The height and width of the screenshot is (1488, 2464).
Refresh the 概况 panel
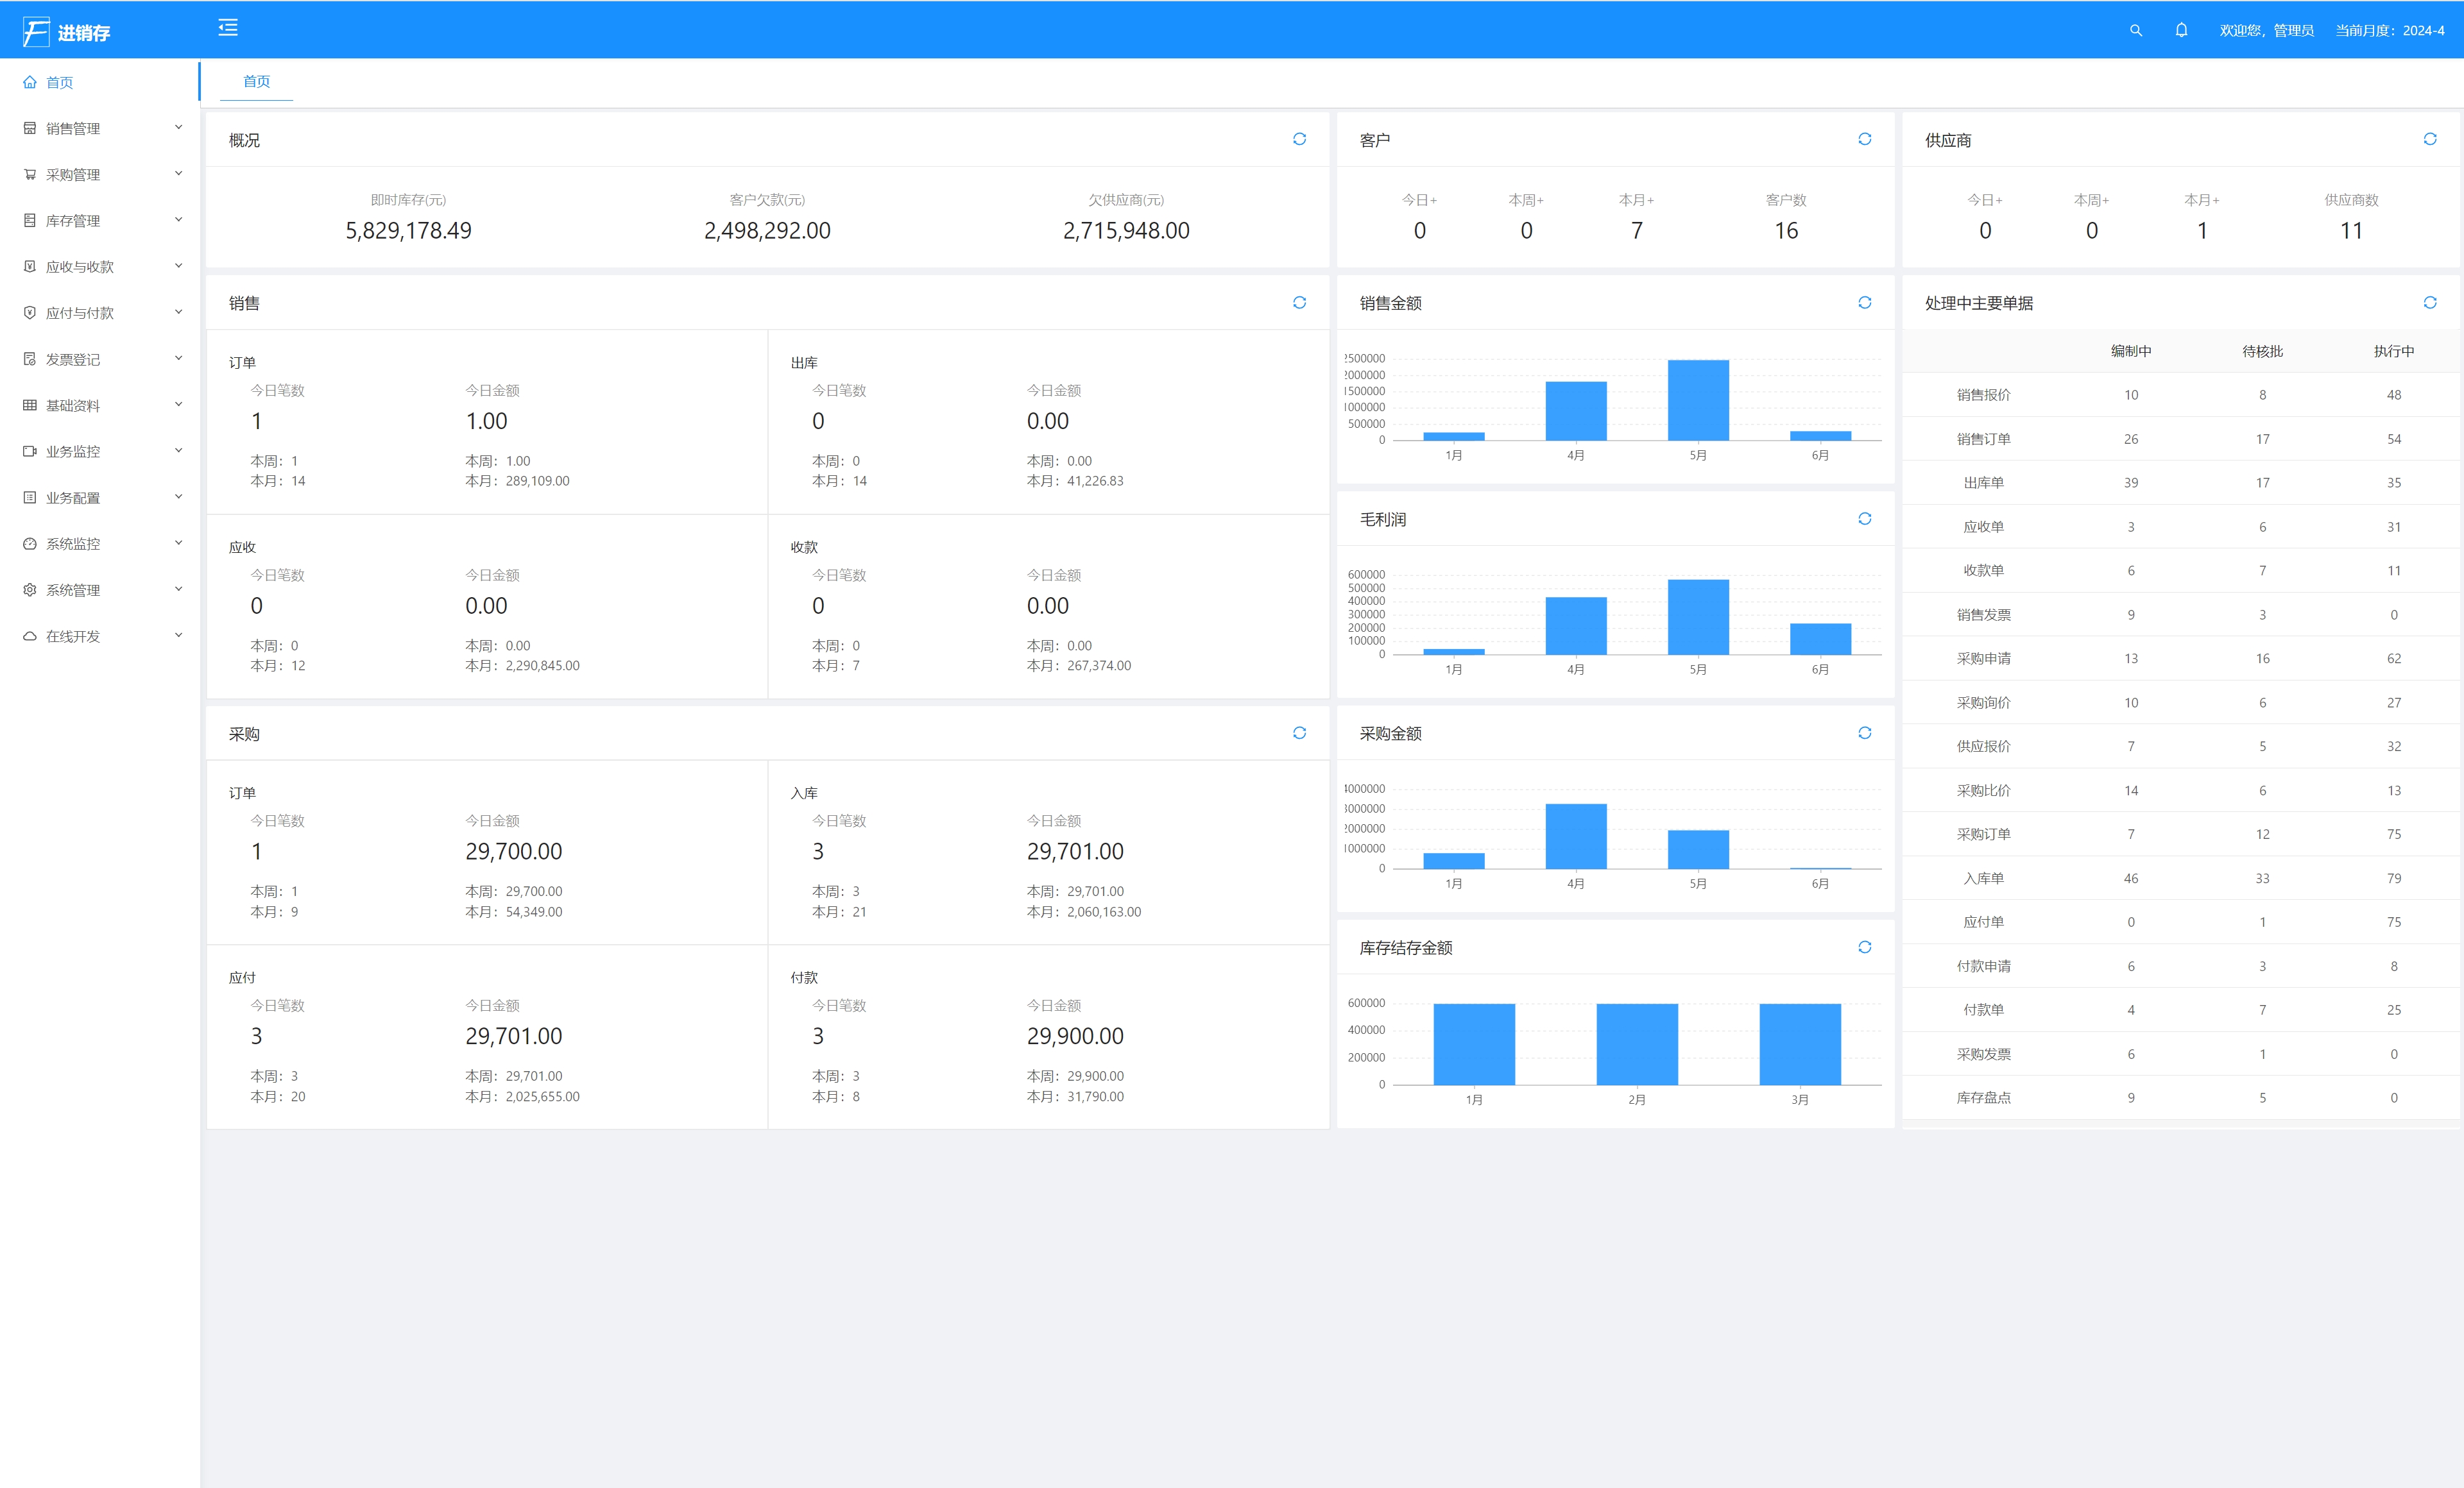click(1299, 139)
